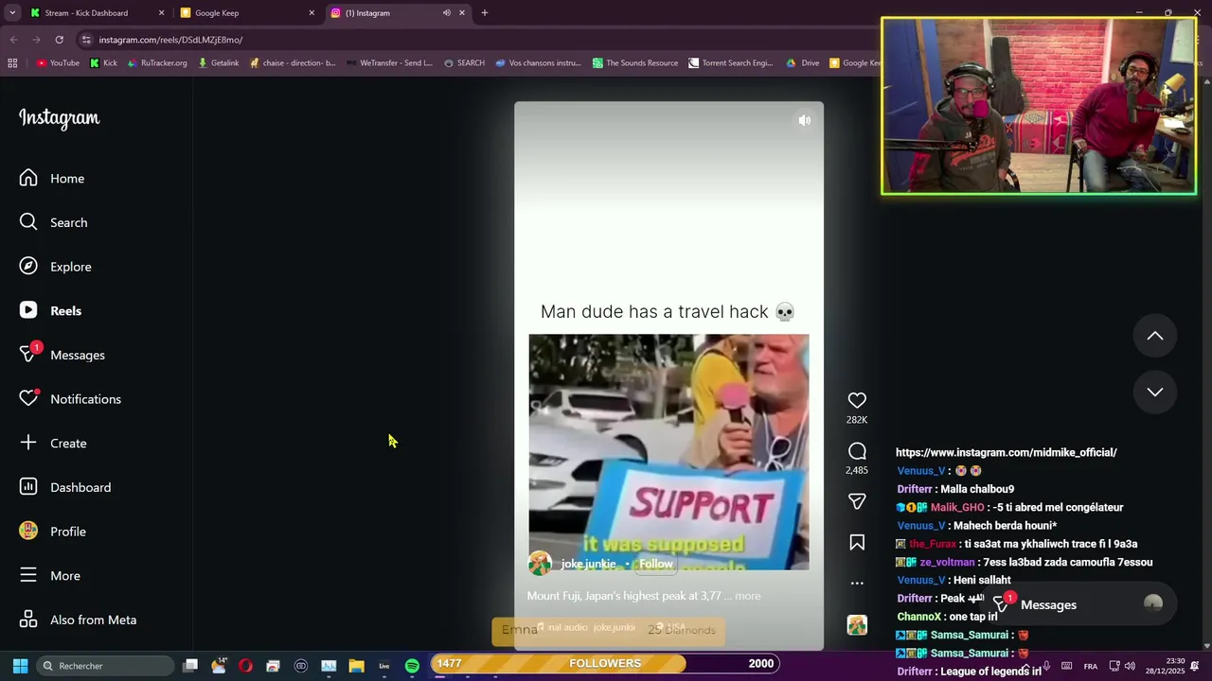Click the Instagram logo
This screenshot has width=1212, height=681.
59,118
